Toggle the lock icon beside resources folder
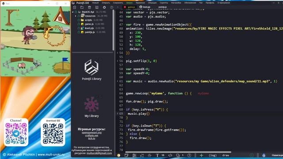Viewport: 283px width, 159px height. (79, 16)
